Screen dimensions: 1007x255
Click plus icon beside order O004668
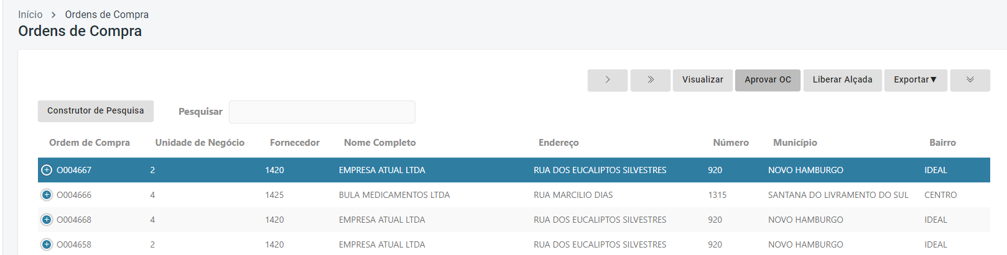point(47,220)
